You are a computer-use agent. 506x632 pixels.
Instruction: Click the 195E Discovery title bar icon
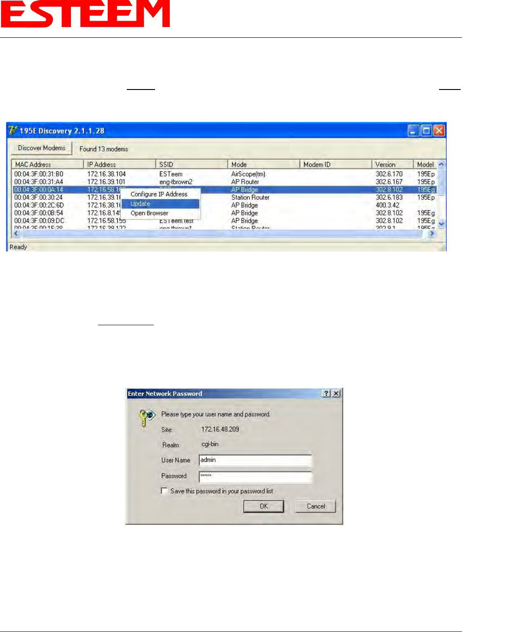(13, 130)
